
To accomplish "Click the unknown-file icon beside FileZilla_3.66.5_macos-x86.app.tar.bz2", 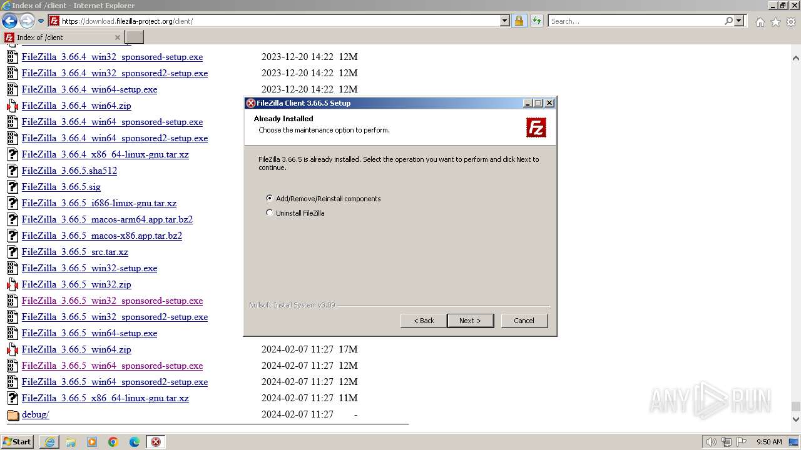I will tap(13, 236).
